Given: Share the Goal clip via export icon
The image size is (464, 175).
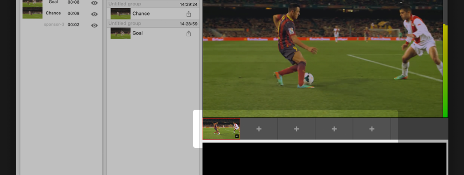Looking at the screenshot, I should 189,34.
